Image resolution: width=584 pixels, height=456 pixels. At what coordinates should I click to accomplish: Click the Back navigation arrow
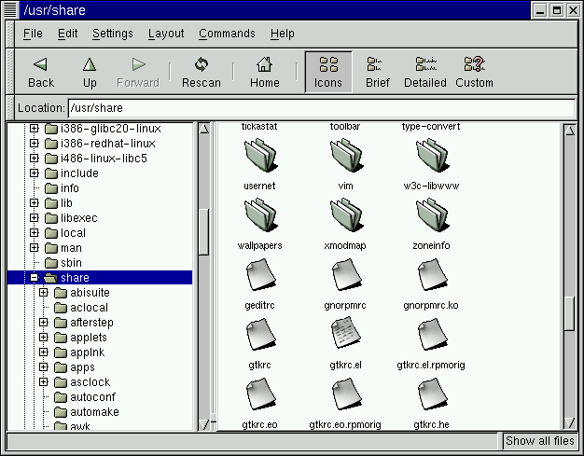41,72
